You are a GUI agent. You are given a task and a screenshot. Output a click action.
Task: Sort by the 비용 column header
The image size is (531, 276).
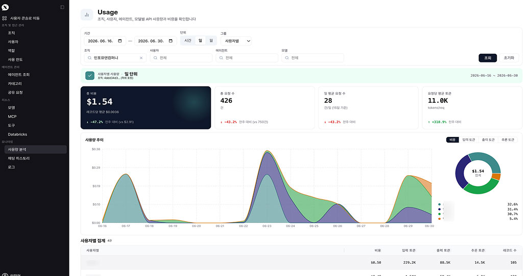378,250
